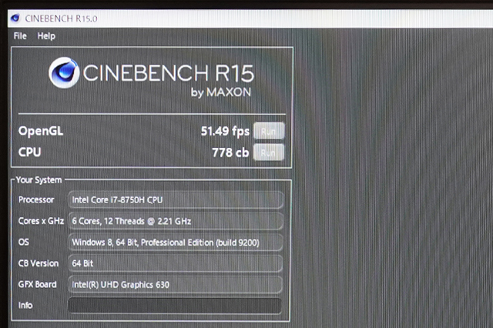
Task: Open the File menu
Action: 20,36
